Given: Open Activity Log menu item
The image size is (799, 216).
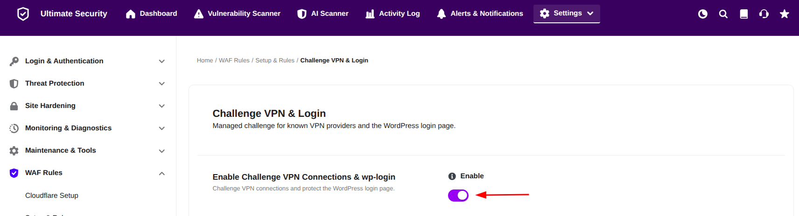Looking at the screenshot, I should click(392, 14).
